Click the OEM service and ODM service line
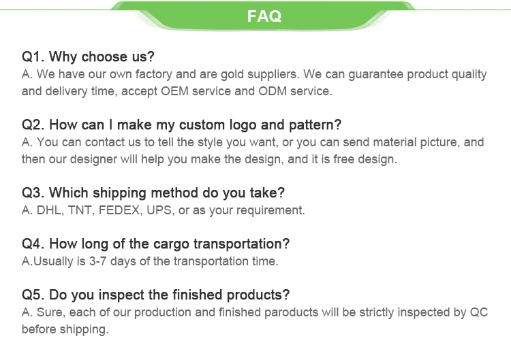The image size is (511, 349). click(177, 91)
